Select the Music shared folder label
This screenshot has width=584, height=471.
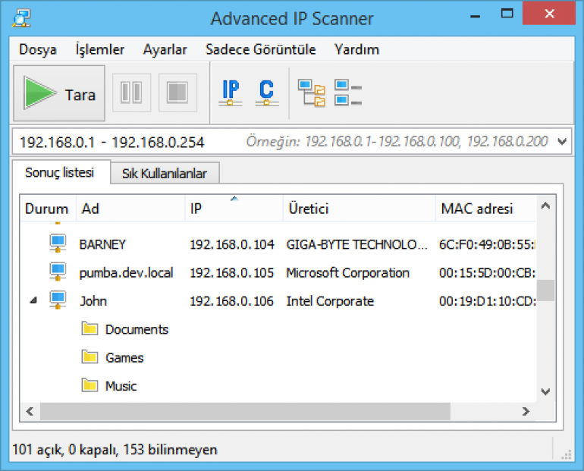click(121, 386)
